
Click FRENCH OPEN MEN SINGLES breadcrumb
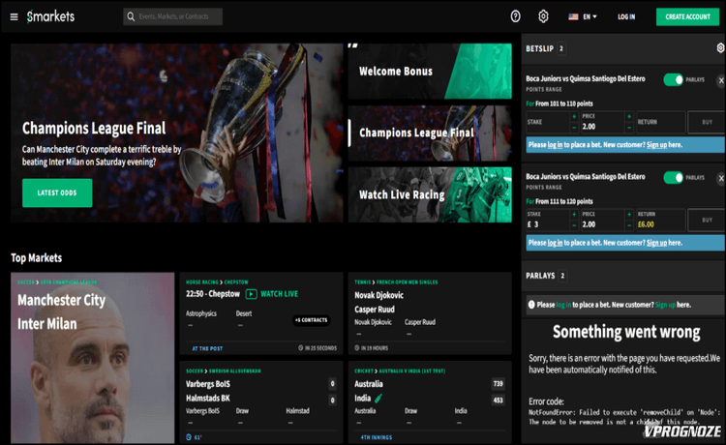click(407, 282)
